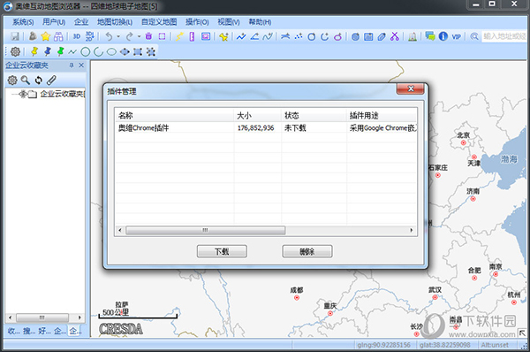Click the magnifier search icon by address box

[474, 36]
